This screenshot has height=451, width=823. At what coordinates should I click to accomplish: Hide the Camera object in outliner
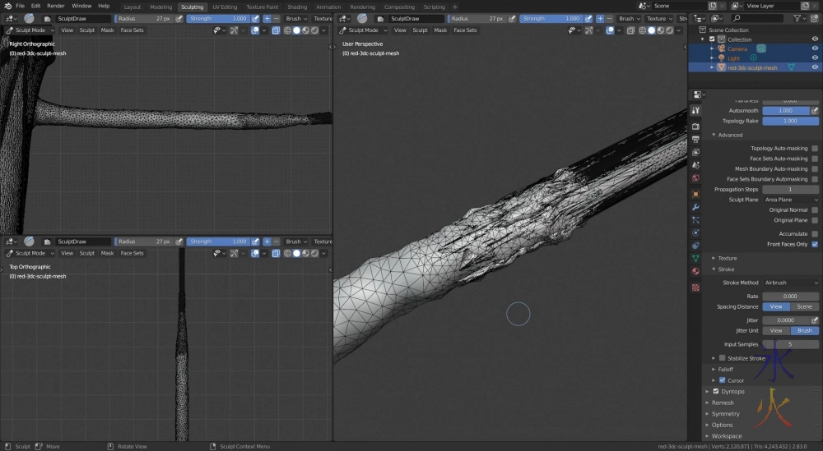[x=815, y=48]
